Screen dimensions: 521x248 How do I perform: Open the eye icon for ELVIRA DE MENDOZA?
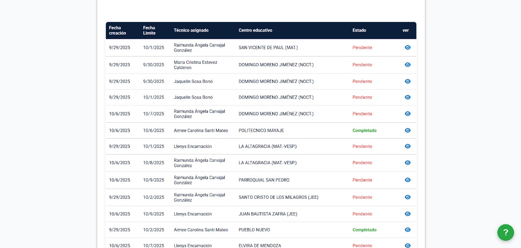[x=407, y=245]
